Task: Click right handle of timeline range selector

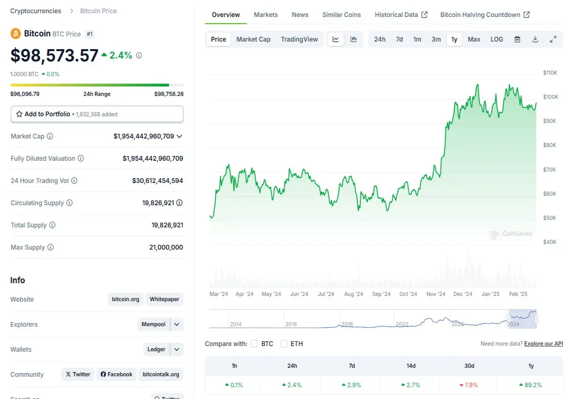Action: tap(537, 319)
